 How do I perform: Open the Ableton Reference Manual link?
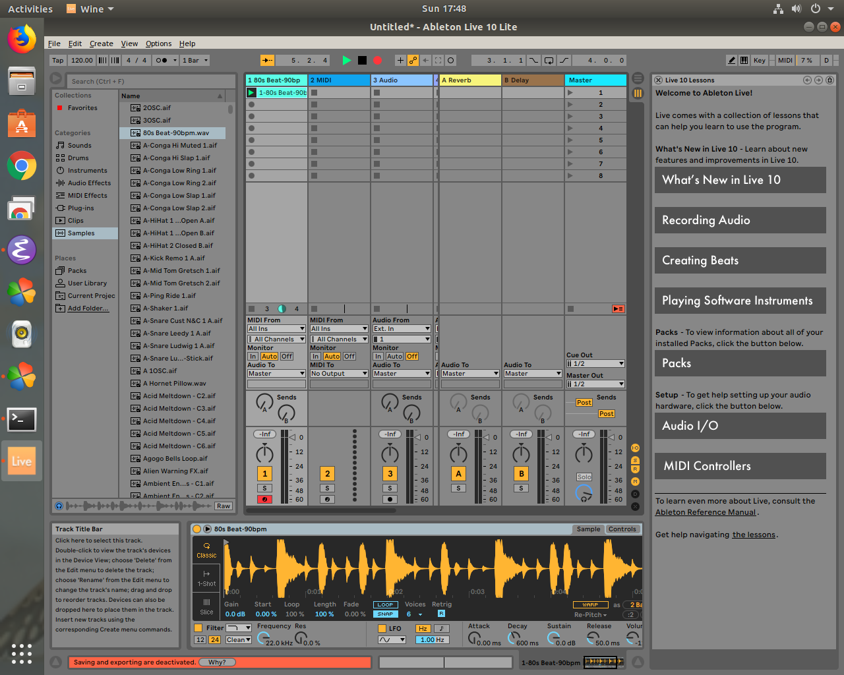705,512
